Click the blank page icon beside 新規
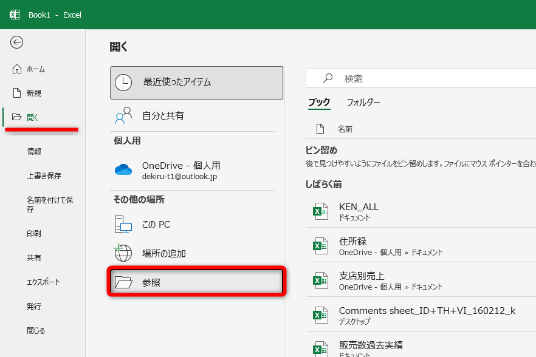Viewport: 536px width, 357px height. point(17,93)
